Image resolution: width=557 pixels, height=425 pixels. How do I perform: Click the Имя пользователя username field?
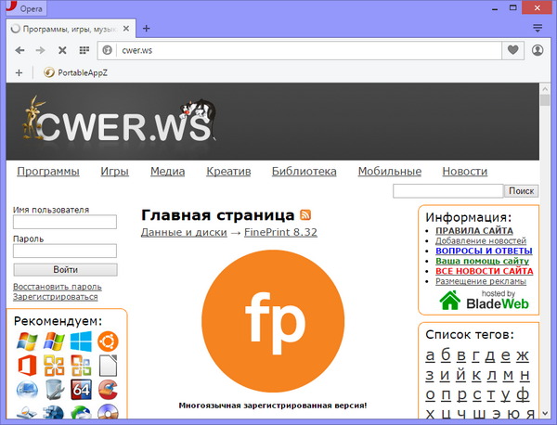coord(64,223)
